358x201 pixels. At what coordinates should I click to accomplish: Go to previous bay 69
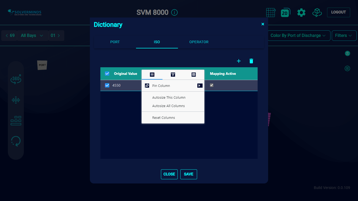[10, 36]
